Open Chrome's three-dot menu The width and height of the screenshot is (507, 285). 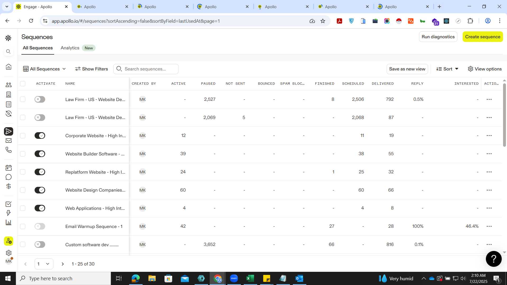[500, 21]
